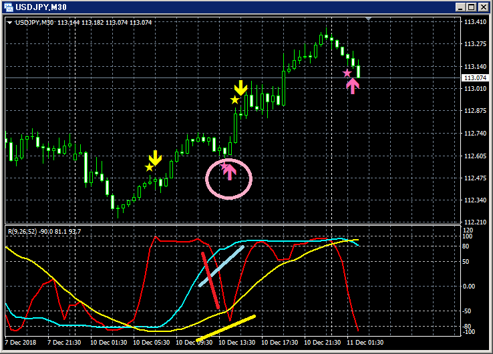This screenshot has width=493, height=354.
Task: Click the OHLC values 113.144 113.182 113.074 113.074
Action: pyautogui.click(x=104, y=23)
